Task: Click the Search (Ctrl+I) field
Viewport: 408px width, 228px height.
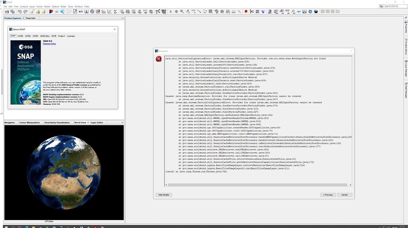Action: point(394,6)
